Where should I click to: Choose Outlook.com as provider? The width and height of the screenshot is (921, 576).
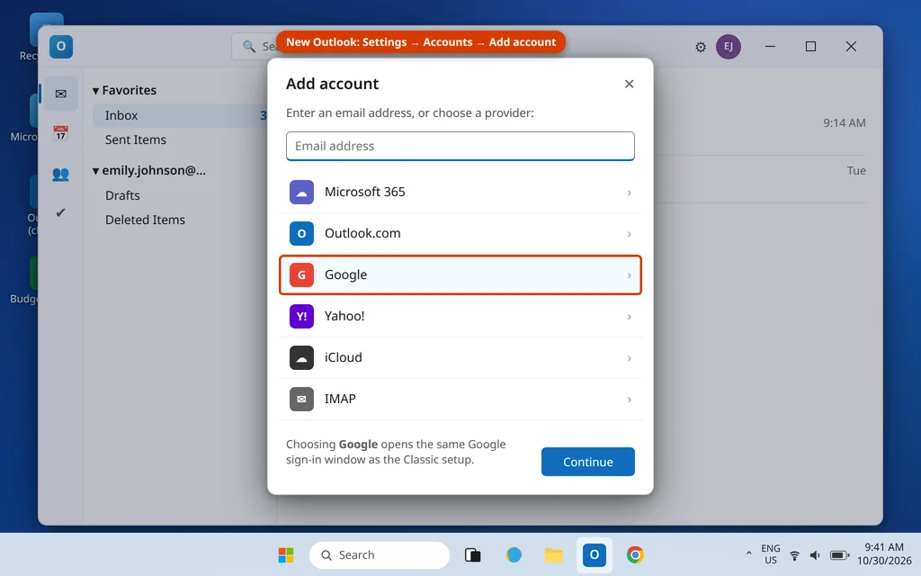click(x=460, y=233)
